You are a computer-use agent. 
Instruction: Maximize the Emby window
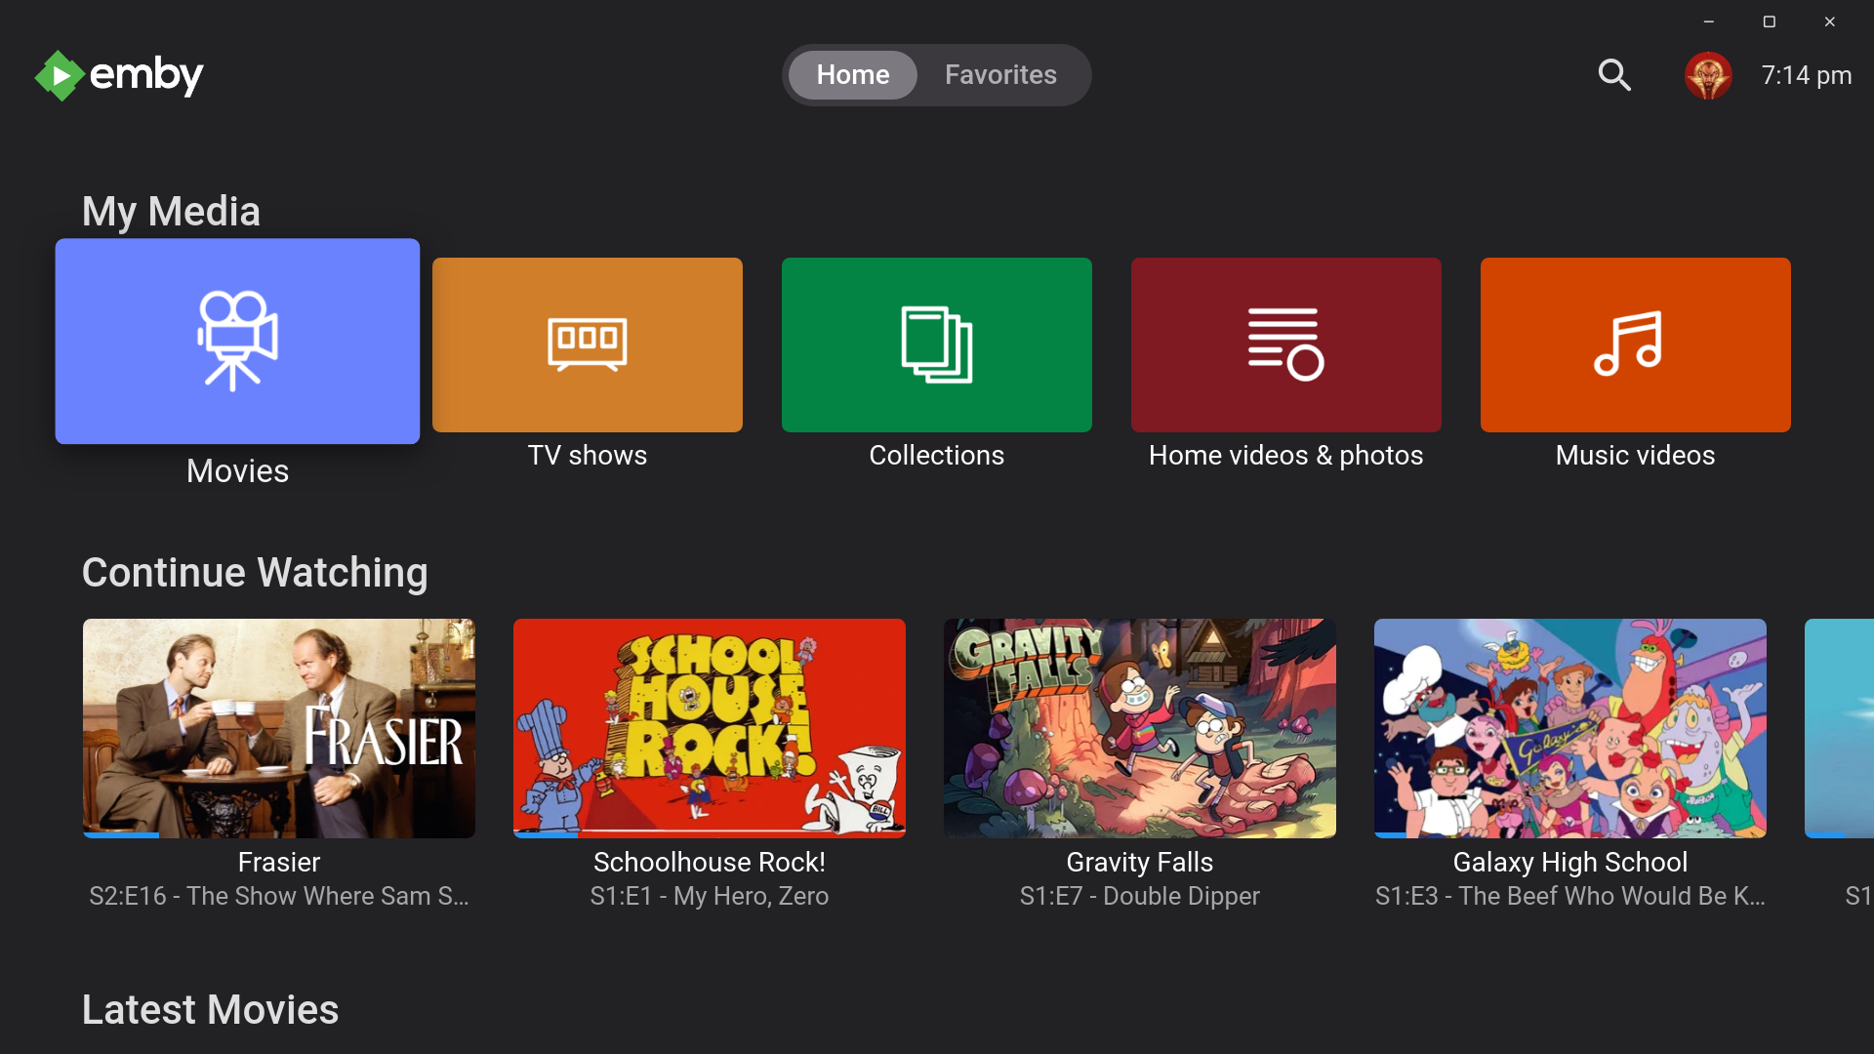pos(1769,21)
